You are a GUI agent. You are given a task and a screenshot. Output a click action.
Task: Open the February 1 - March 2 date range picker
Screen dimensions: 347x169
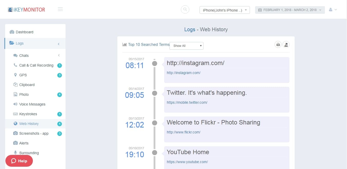[290, 10]
